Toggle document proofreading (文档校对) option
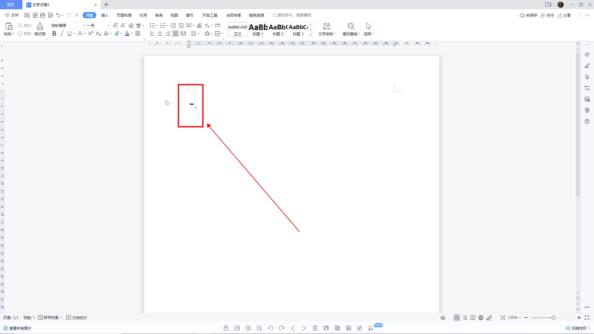 coord(77,318)
